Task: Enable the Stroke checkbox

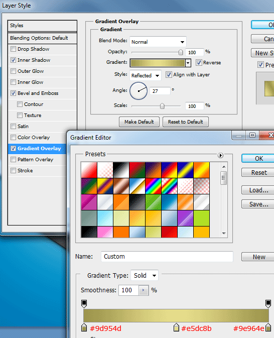Action: [x=14, y=171]
